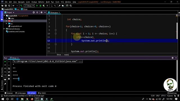Open Settings using the wrench icon
This screenshot has width=180, height=101.
[x=59, y=6]
